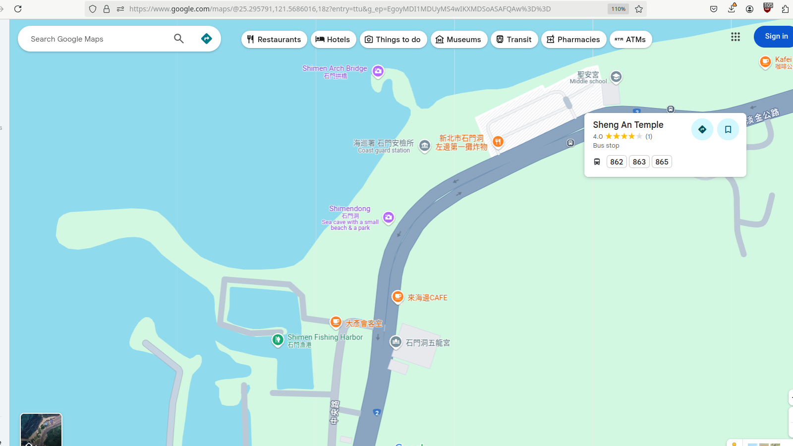Bookmark this page with star icon
Image resolution: width=793 pixels, height=446 pixels.
click(x=639, y=9)
